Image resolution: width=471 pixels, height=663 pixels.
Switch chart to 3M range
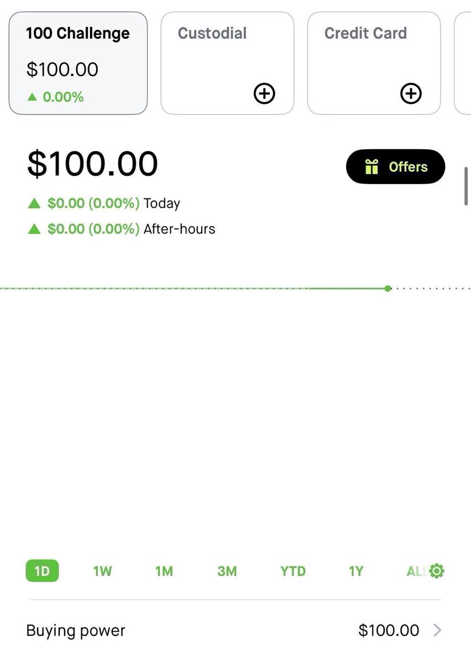click(x=227, y=571)
